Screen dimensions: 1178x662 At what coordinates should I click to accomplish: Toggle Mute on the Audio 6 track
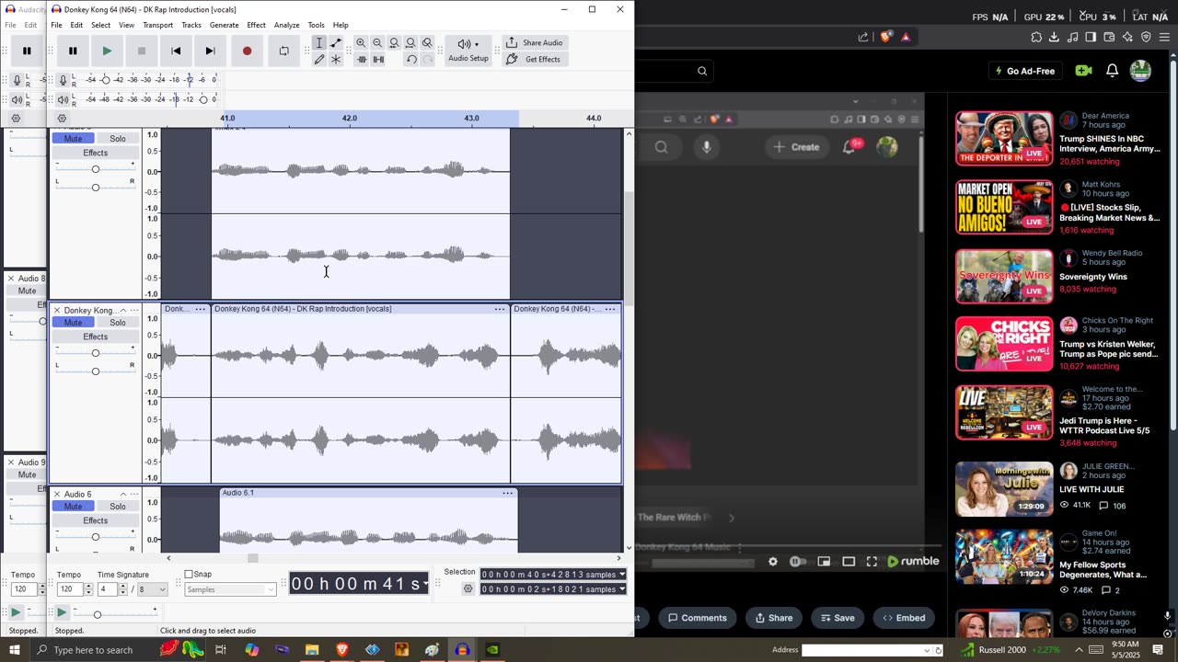(x=73, y=507)
